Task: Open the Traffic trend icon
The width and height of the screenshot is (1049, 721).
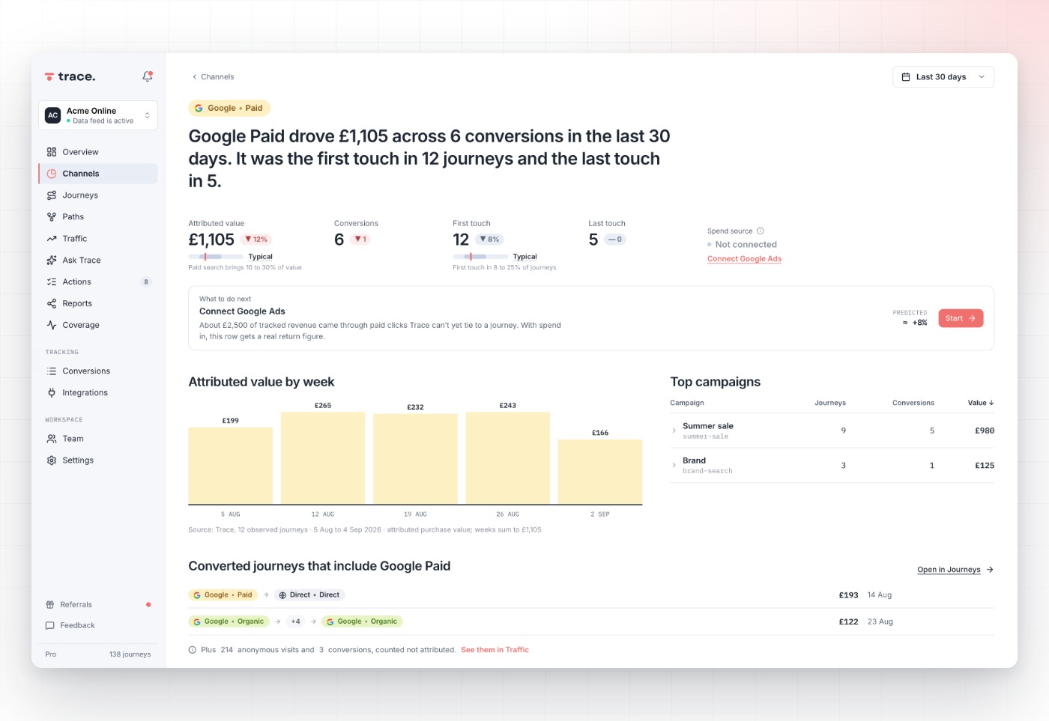Action: coord(52,239)
